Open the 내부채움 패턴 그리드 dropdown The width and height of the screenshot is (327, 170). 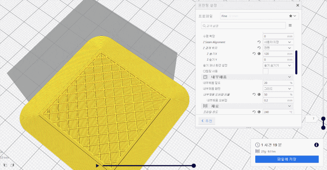pos(278,89)
